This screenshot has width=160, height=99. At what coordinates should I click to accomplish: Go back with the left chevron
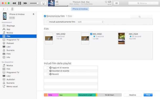click(4, 9)
